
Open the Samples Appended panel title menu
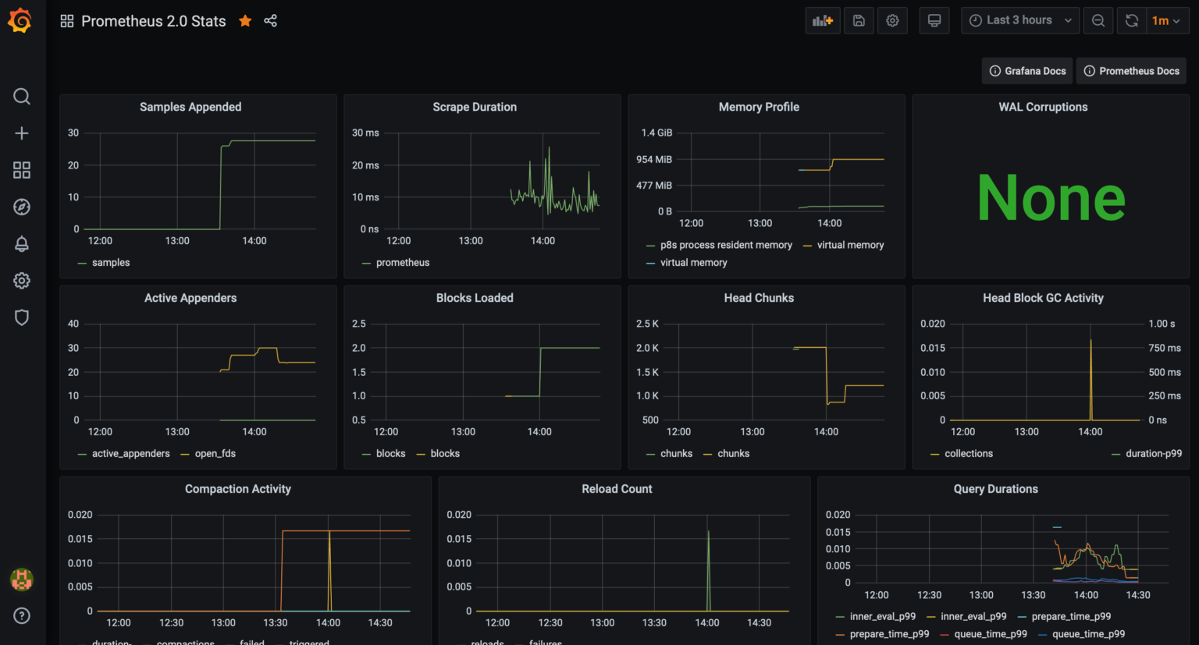[x=190, y=107]
